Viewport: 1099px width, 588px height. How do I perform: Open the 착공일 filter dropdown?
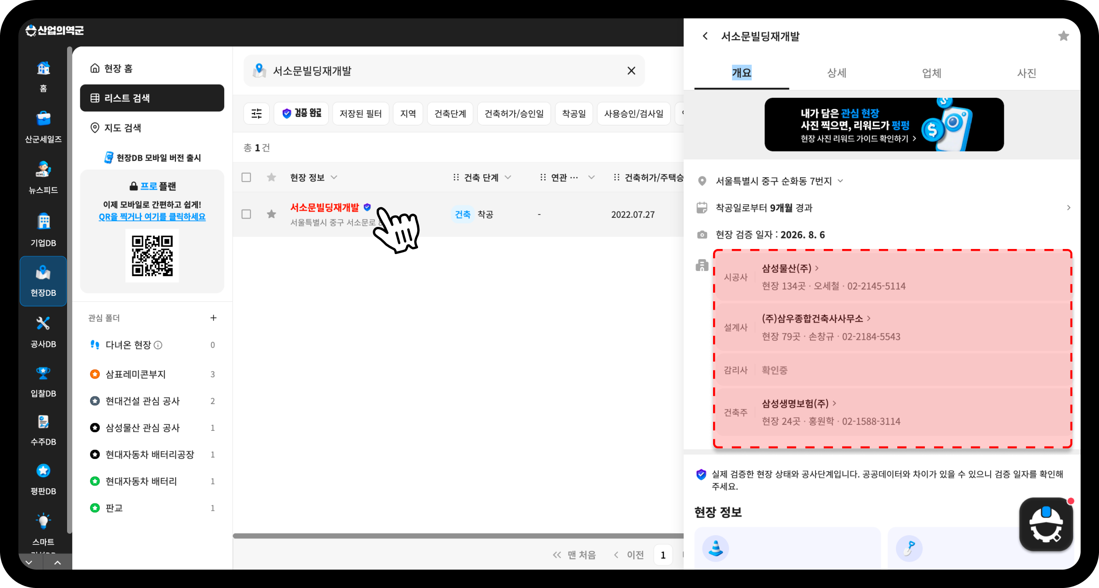[574, 113]
